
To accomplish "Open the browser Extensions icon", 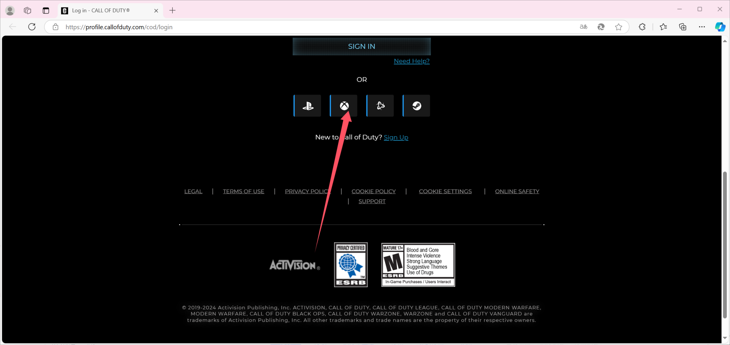I will pos(642,27).
